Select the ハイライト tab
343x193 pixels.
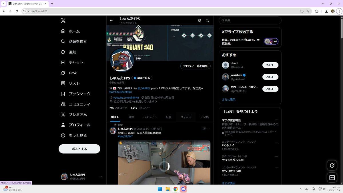(x=150, y=117)
